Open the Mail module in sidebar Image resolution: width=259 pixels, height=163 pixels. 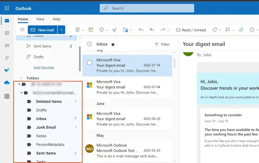coord(7,21)
